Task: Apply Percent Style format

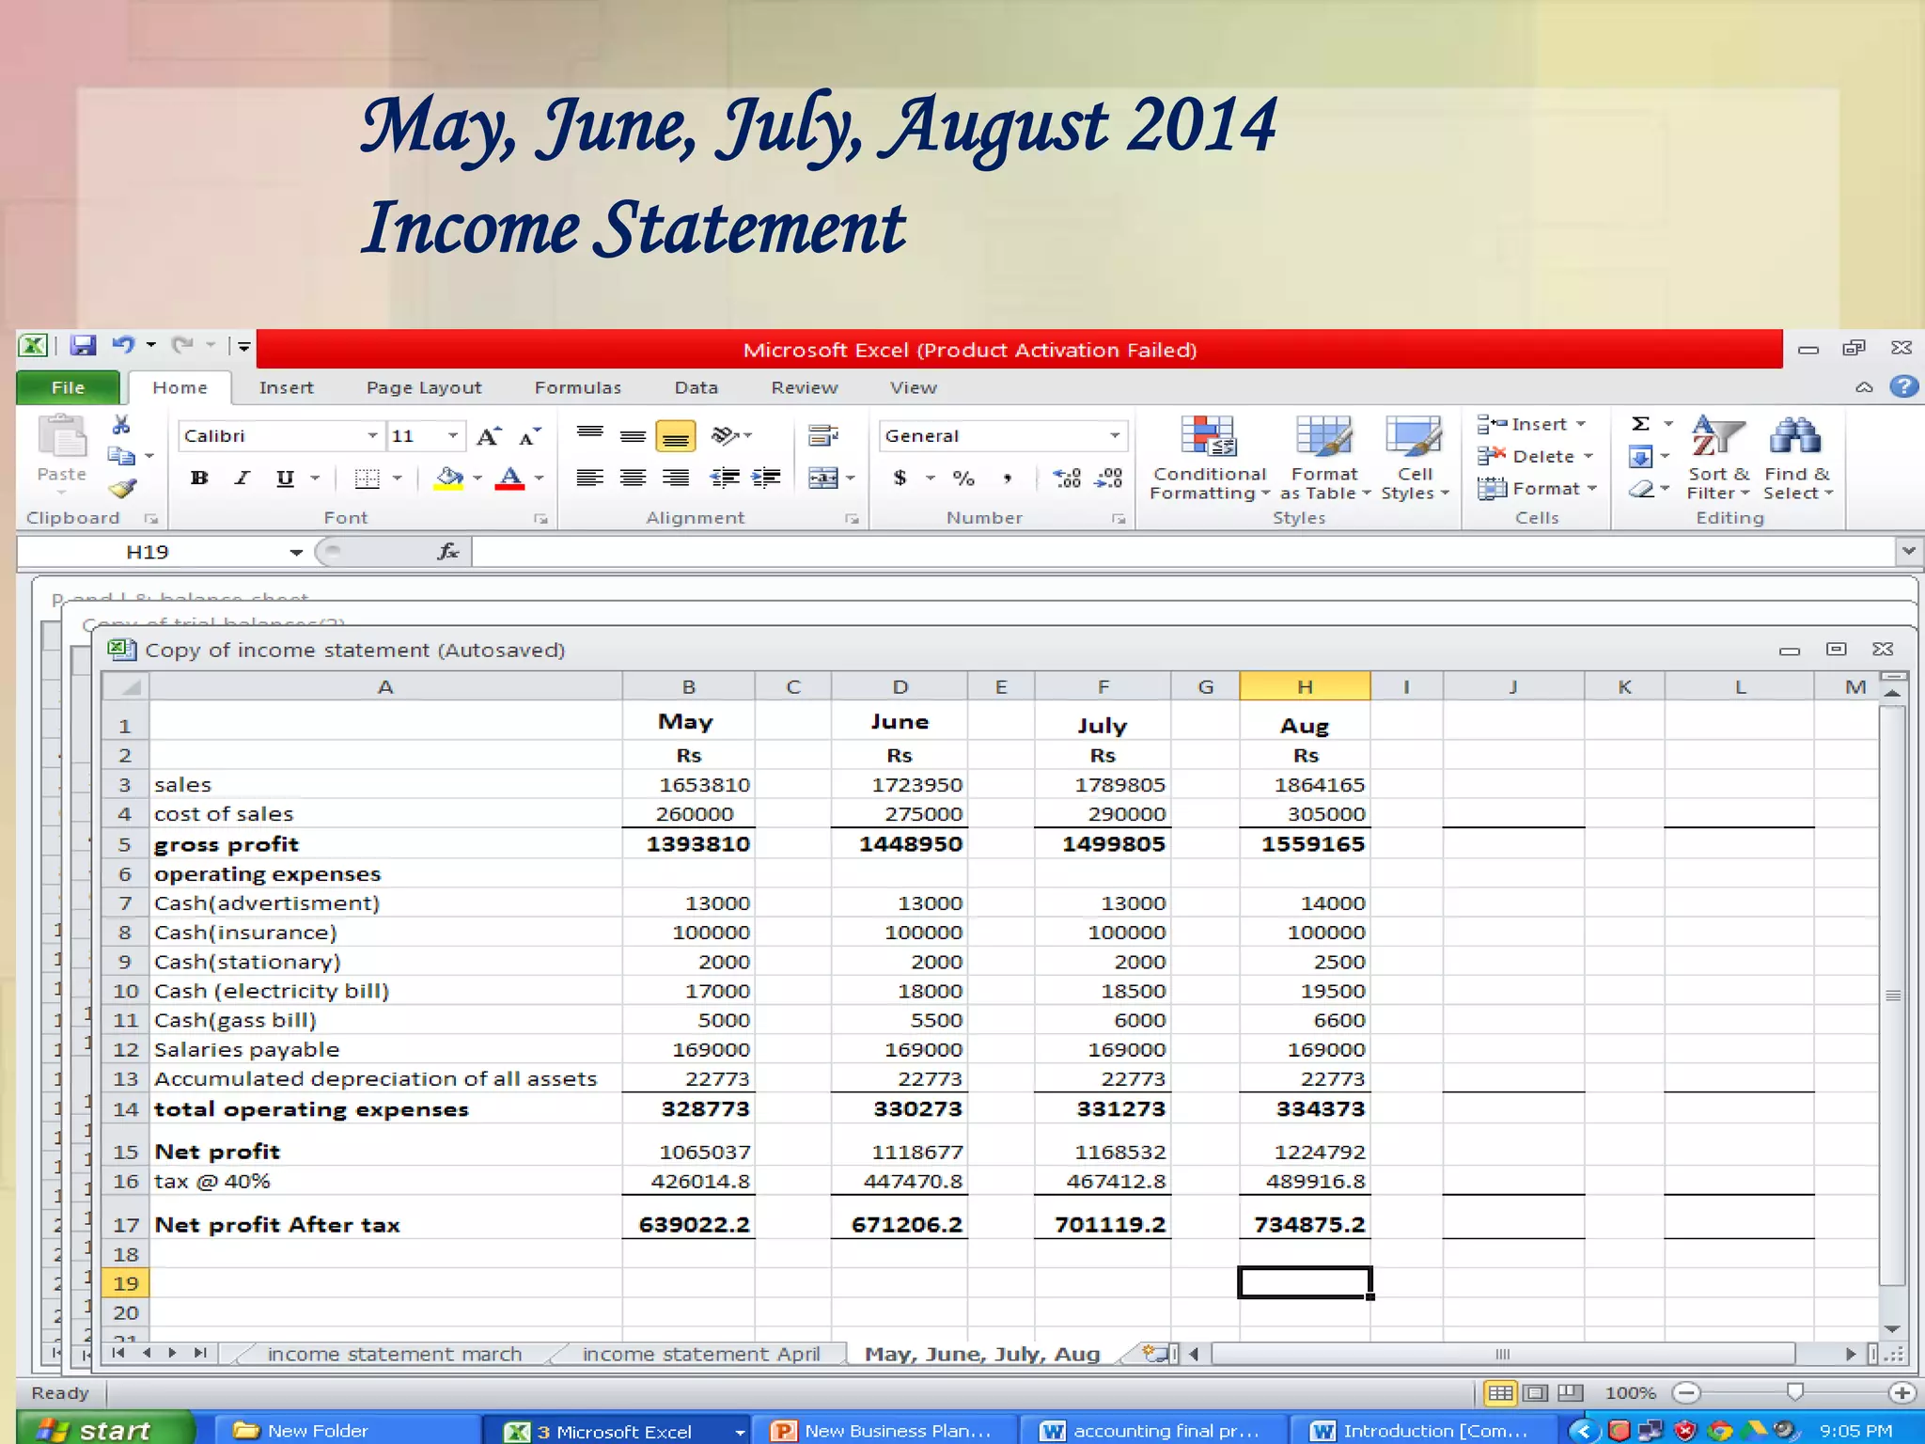Action: 963,479
